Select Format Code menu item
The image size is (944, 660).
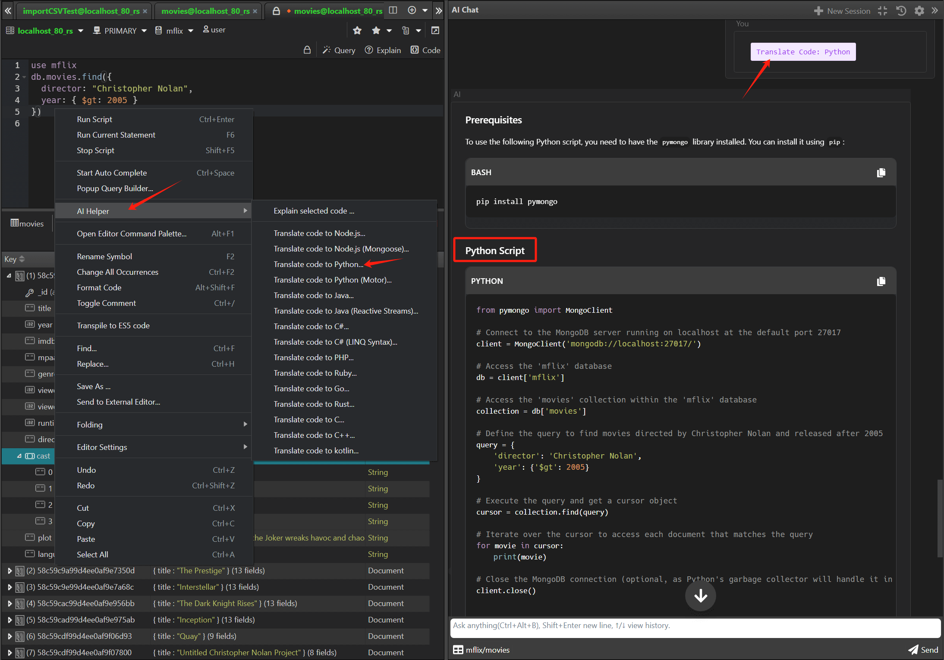click(x=154, y=288)
